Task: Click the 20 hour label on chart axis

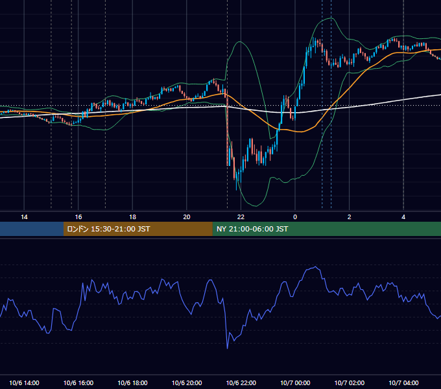Action: click(187, 217)
